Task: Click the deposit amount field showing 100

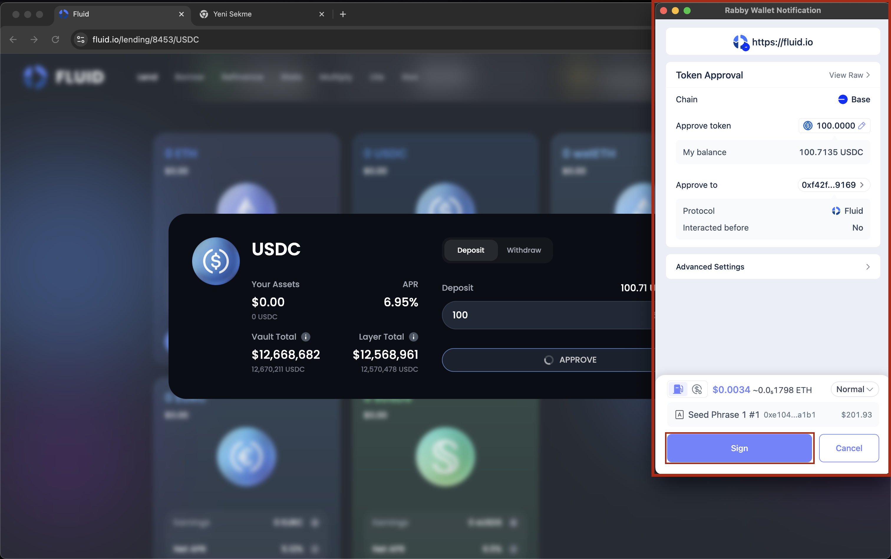Action: (548, 315)
